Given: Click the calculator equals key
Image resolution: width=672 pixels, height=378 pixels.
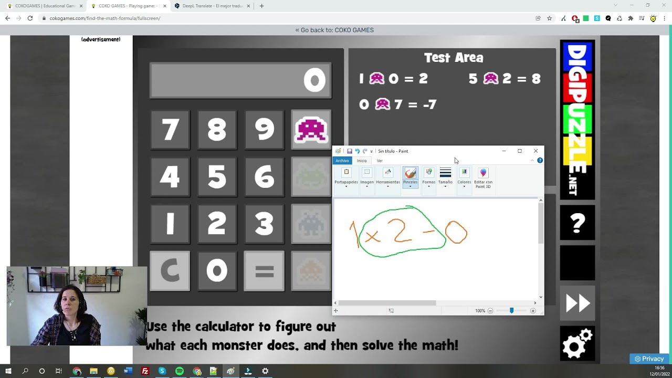Looking at the screenshot, I should coord(264,271).
